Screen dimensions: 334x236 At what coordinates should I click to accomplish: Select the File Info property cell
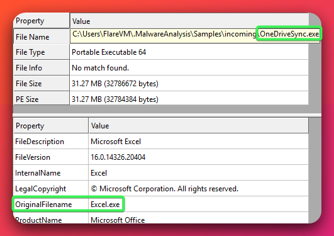tap(42, 68)
